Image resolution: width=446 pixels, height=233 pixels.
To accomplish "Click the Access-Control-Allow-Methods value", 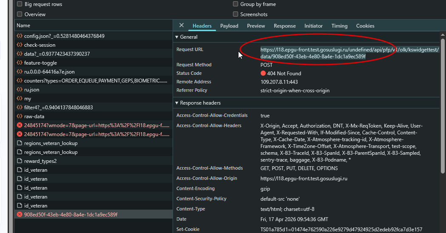I will click(299, 168).
